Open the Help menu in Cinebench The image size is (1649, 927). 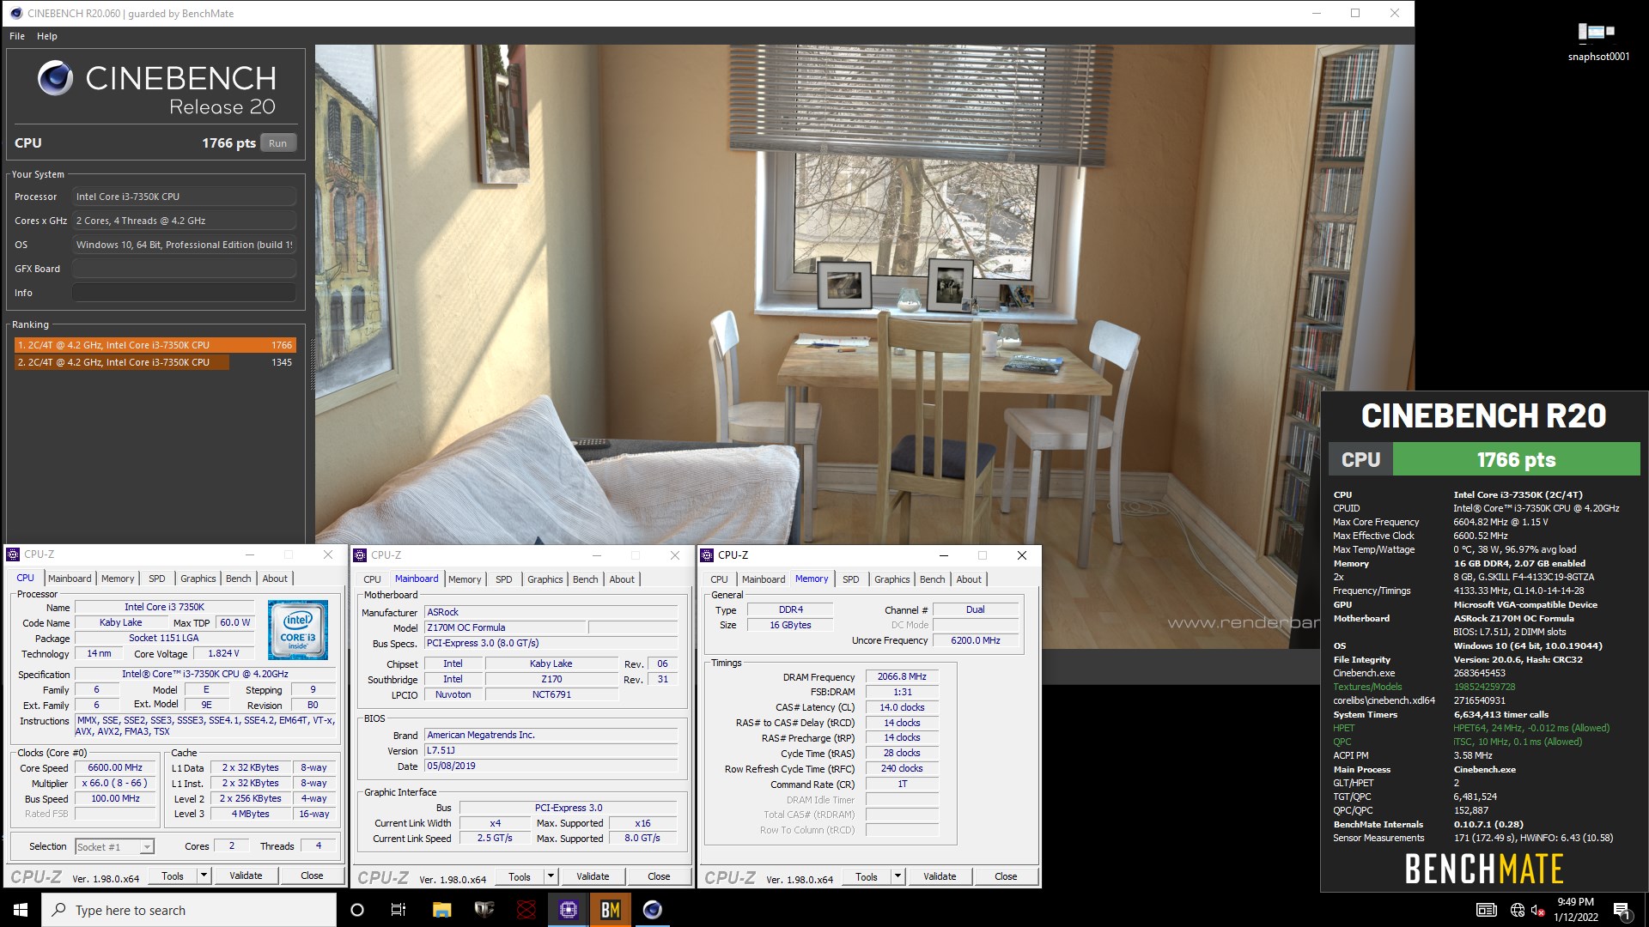click(x=47, y=36)
